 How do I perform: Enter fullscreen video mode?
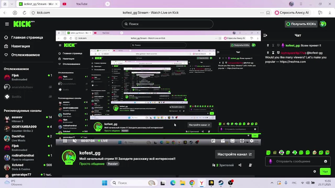pos(242,141)
